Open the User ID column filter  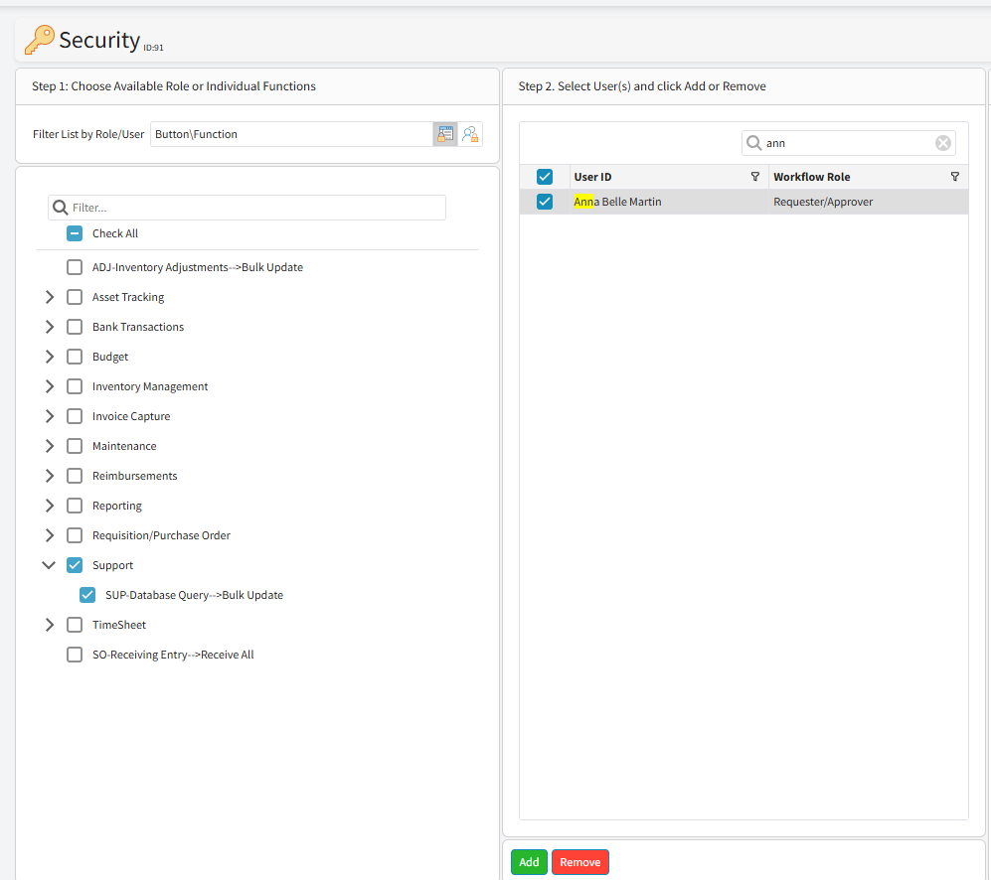point(754,177)
